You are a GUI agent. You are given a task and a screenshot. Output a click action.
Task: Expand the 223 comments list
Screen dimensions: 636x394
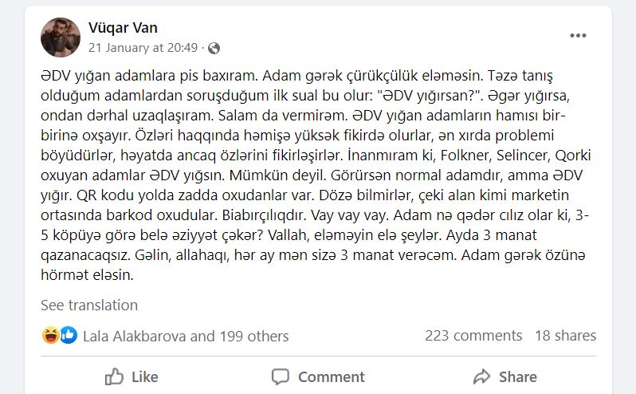pos(473,336)
